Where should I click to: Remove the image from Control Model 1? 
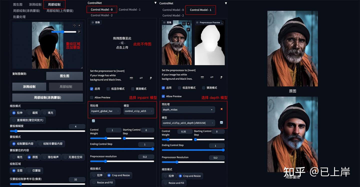pos(188,23)
